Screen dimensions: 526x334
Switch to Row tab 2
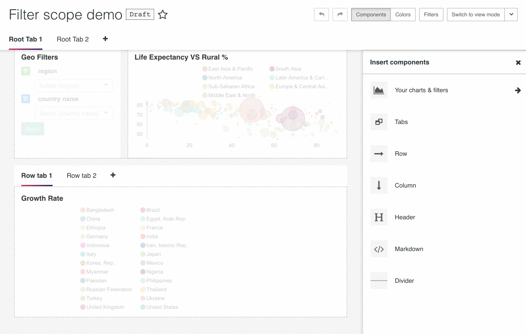click(82, 176)
